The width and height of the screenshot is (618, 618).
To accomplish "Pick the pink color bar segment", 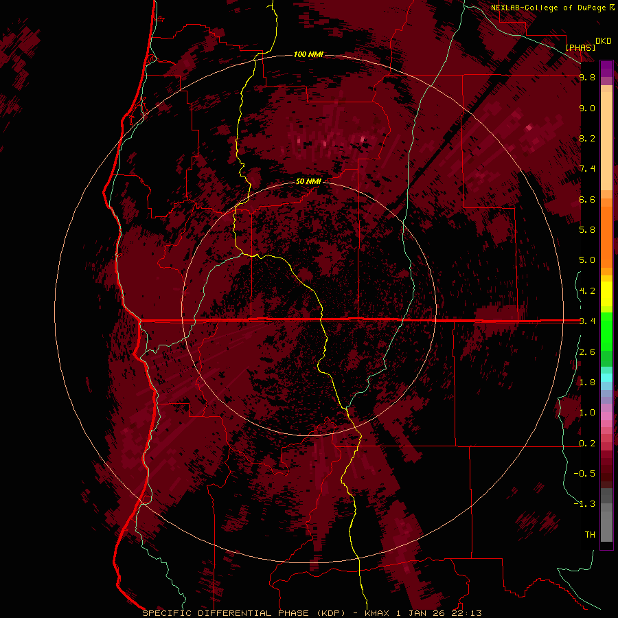I will [x=606, y=417].
